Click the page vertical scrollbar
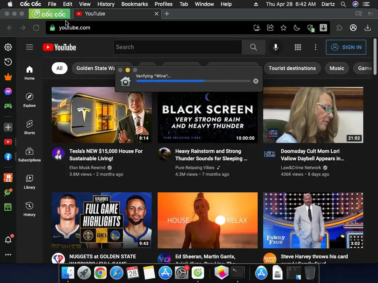Viewport: 378px width, 283px height. point(375,56)
